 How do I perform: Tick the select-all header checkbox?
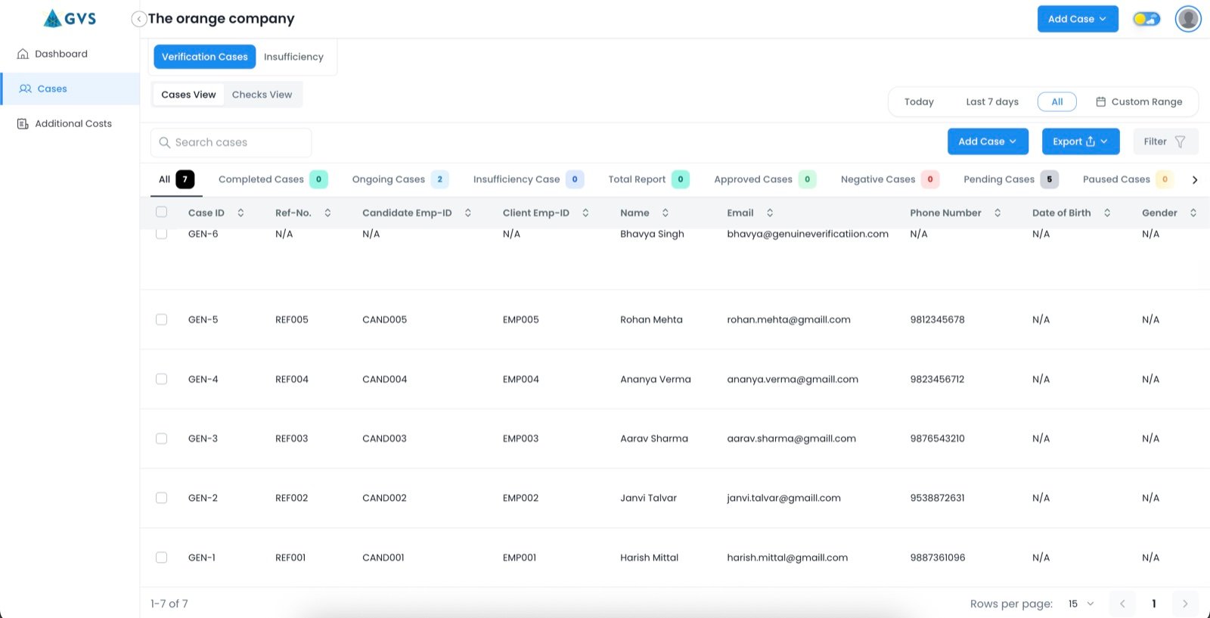pyautogui.click(x=161, y=212)
